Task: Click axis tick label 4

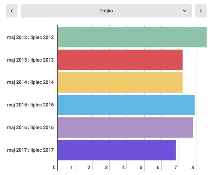Action: click(x=124, y=168)
